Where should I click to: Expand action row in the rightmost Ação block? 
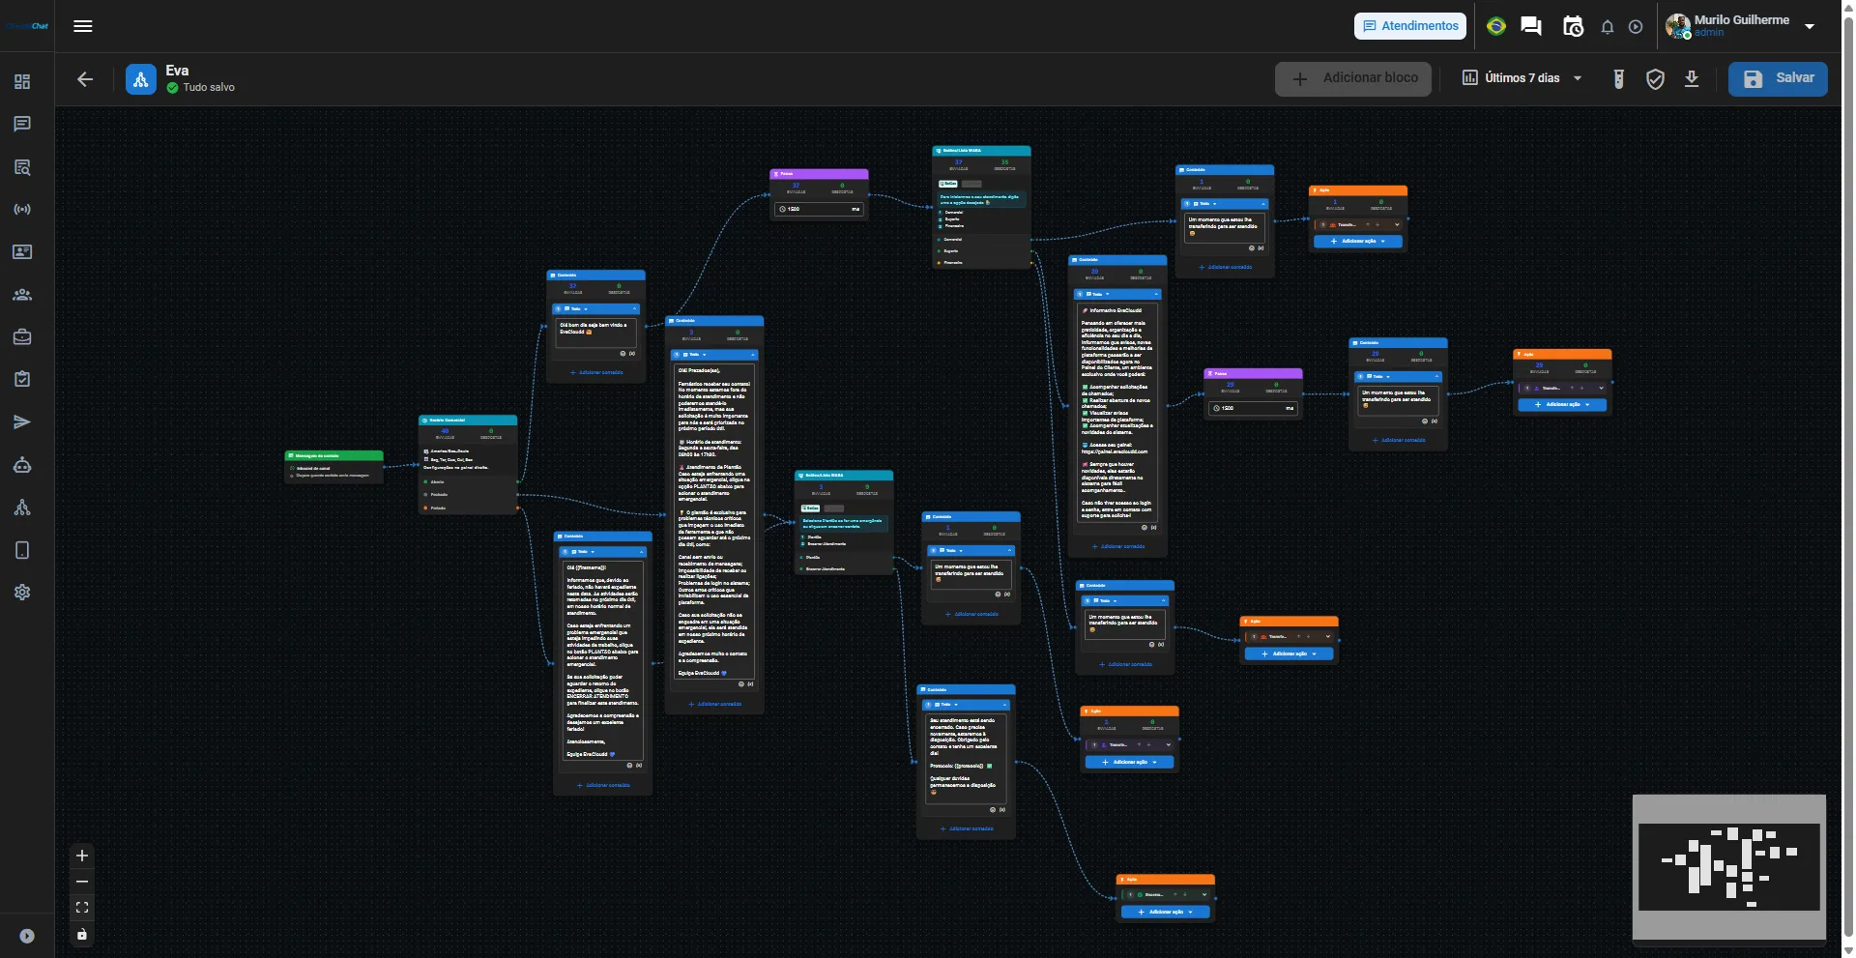pos(1601,388)
